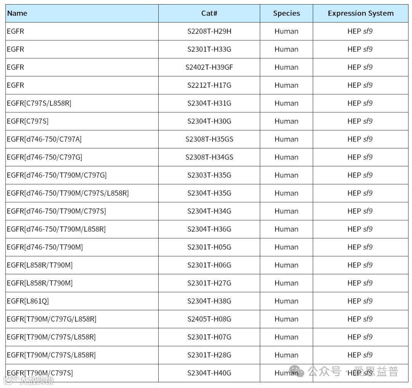
Task: Click HEP sf9 in the EGFR[d746-750/C797A] row
Action: (360, 139)
